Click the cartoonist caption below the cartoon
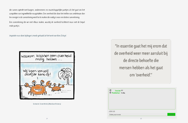 pyautogui.click(x=47, y=104)
